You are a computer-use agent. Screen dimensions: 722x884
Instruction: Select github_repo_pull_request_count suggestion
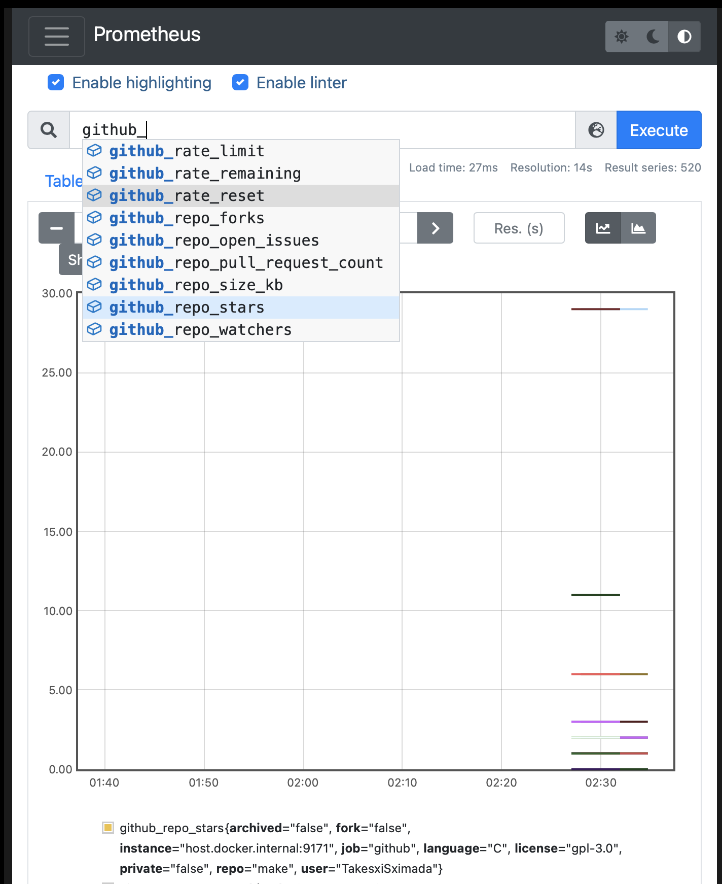[x=241, y=263]
